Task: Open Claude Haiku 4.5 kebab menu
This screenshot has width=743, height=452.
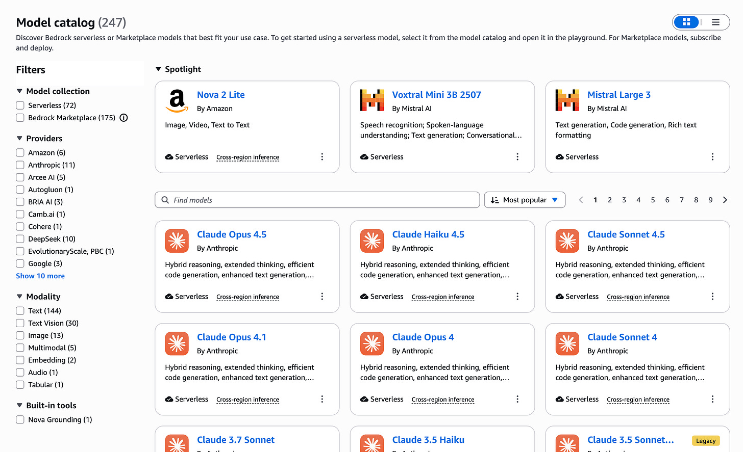Action: coord(517,297)
